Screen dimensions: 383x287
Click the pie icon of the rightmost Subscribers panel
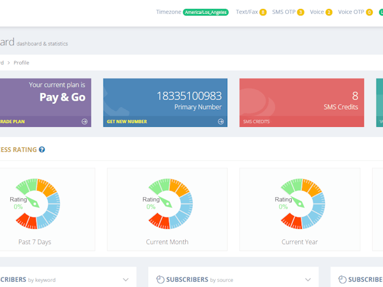pos(342,279)
